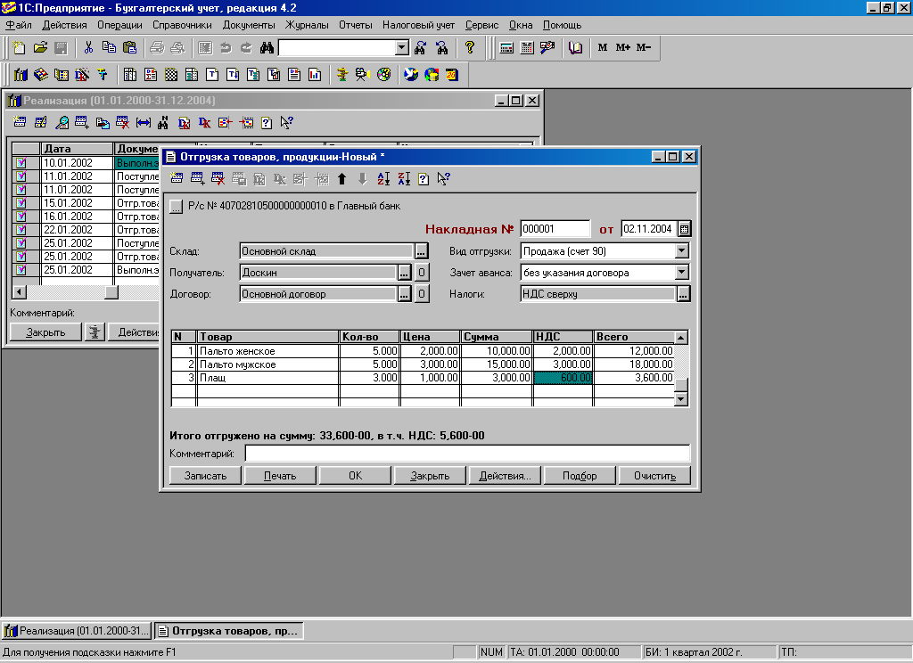Open the Договор selection ellipsis button
Screen dimensions: 913x663
404,294
